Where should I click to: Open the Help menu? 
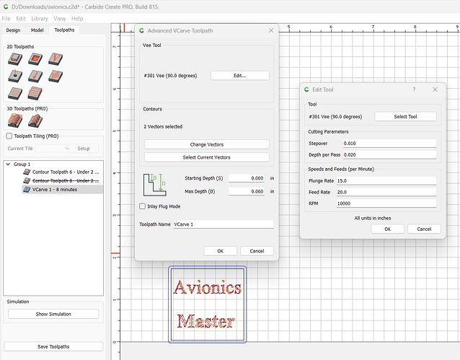pyautogui.click(x=77, y=19)
